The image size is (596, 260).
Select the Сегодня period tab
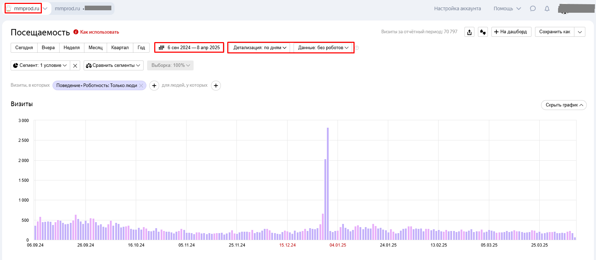tap(24, 47)
